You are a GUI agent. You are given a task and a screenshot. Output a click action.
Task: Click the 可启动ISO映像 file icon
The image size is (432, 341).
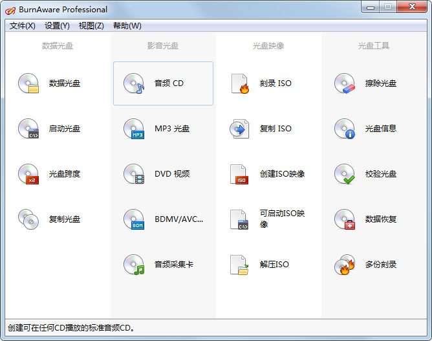pos(239,219)
